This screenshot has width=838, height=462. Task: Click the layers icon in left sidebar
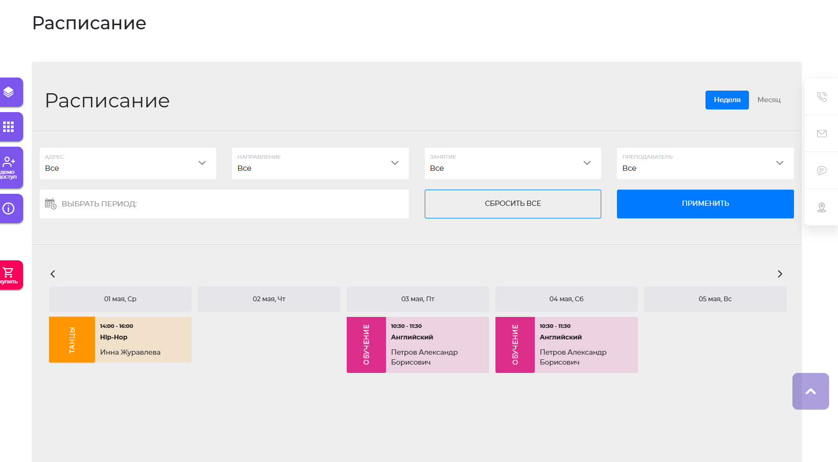(9, 92)
